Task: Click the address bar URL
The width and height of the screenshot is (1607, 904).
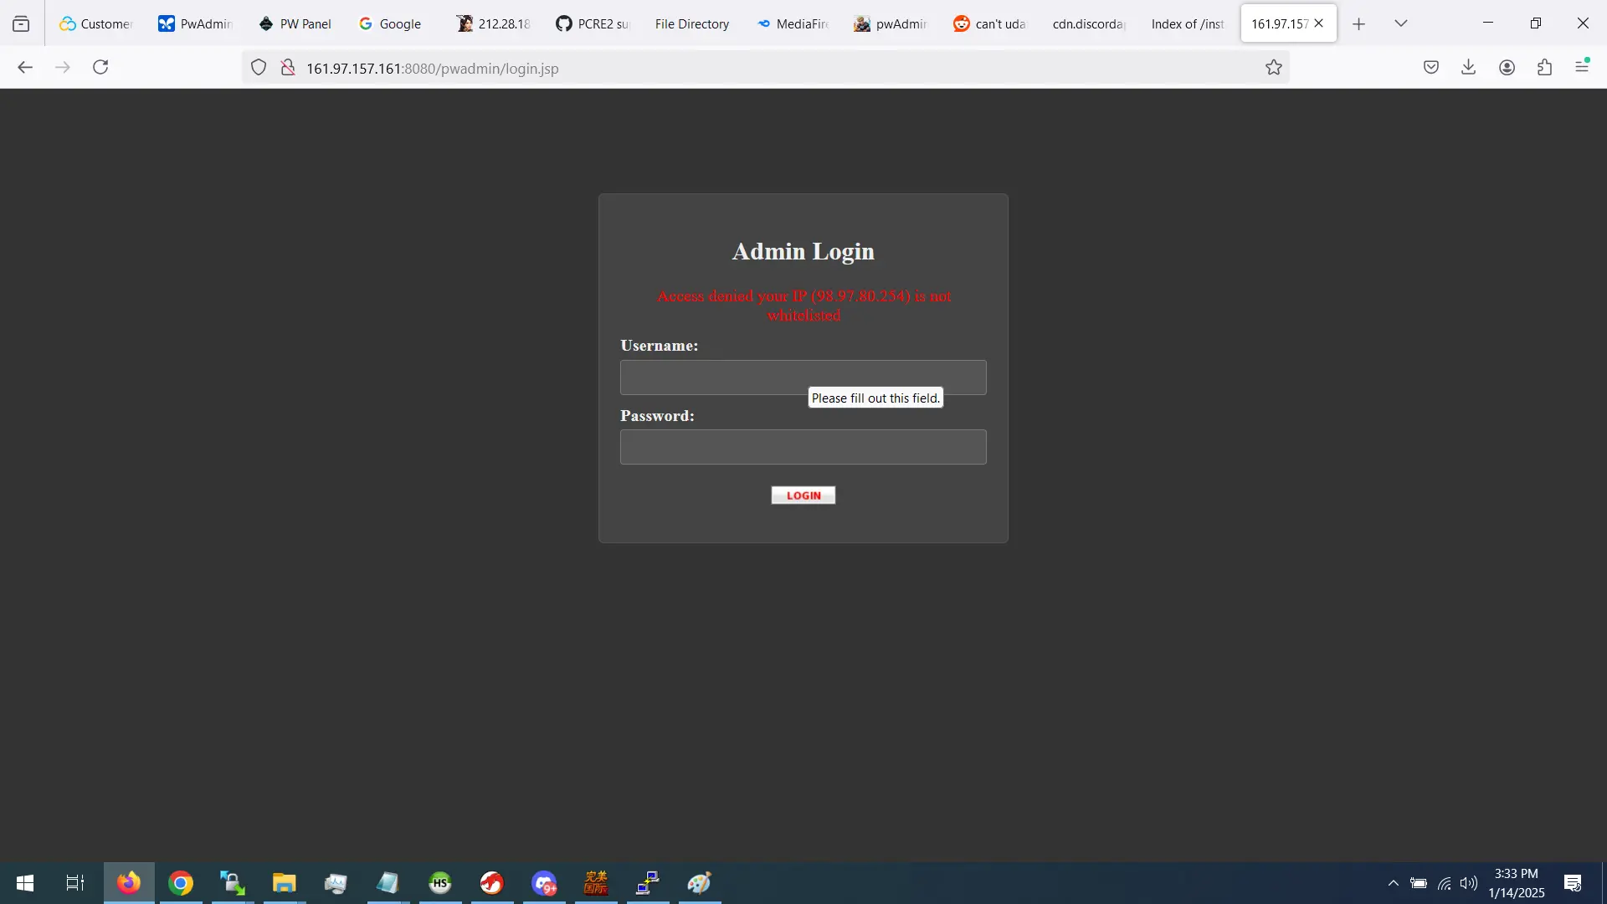Action: 432,69
